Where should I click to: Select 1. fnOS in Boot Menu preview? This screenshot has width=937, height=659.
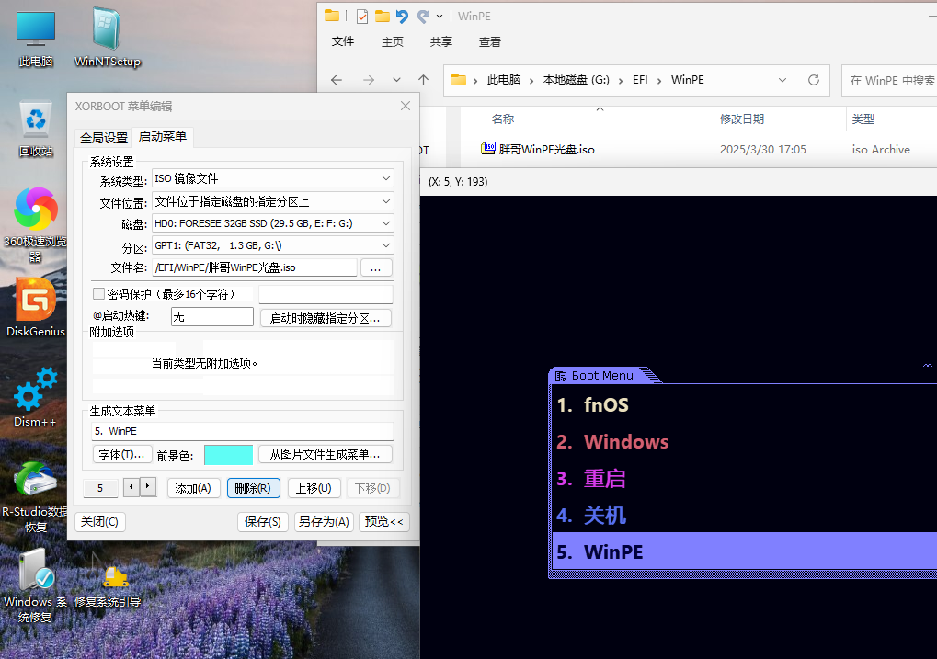coord(745,404)
